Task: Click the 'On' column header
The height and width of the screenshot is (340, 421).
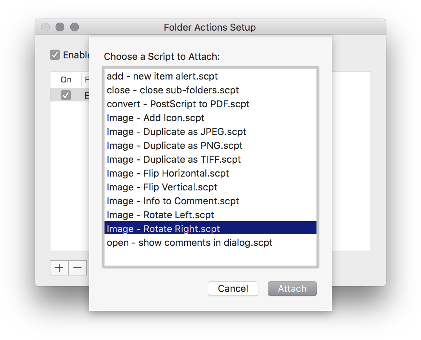Action: (66, 80)
